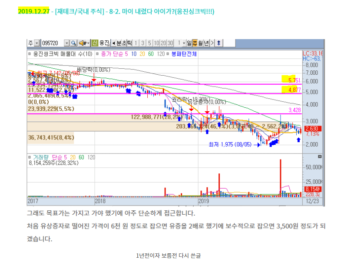Open the 주 market-type dropdown arrow

37,43
